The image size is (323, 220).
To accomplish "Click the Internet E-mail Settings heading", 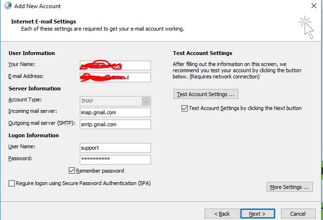I will coord(43,22).
